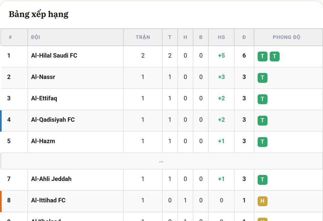
Task: Click the Bảng xếp hạng heading
Action: [x=38, y=15]
